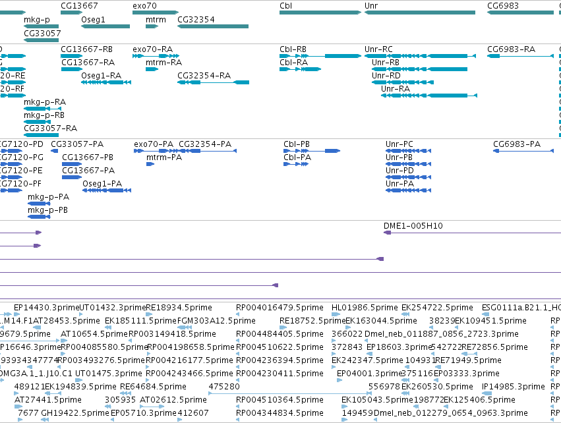Click the Cbl-PB protein feature
Viewport: 561px width, 423px height.
tap(312, 151)
